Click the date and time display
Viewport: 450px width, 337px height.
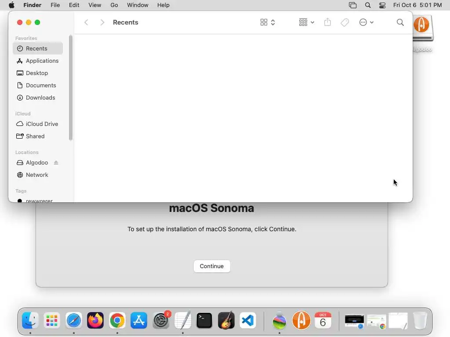tap(417, 5)
